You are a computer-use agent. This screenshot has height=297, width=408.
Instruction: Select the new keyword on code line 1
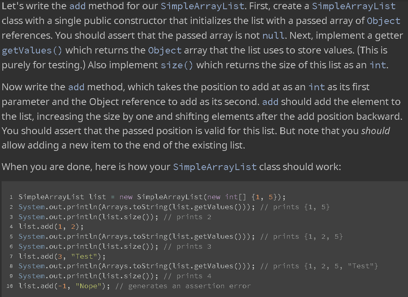point(126,197)
